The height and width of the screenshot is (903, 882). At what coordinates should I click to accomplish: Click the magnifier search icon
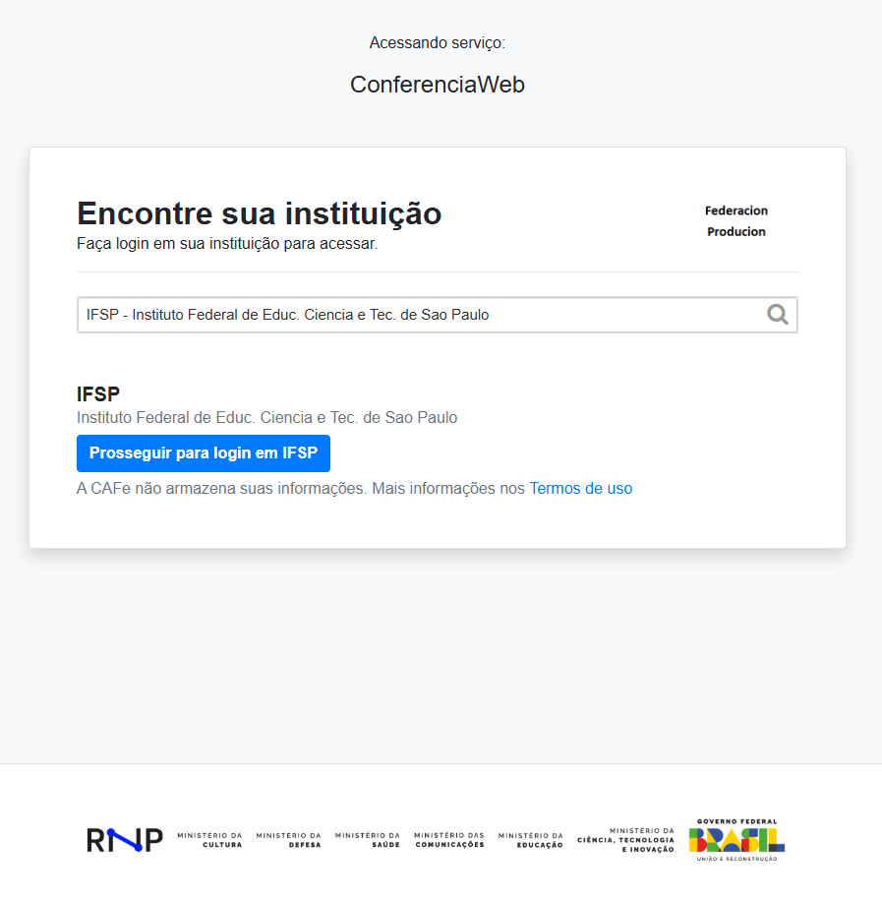[x=777, y=315]
